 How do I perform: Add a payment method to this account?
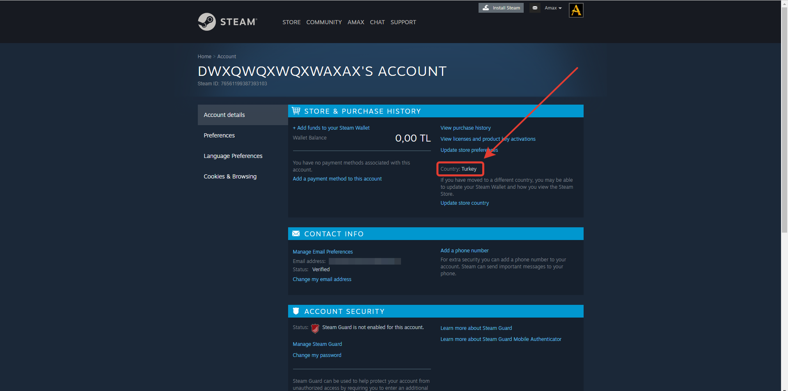(x=337, y=179)
